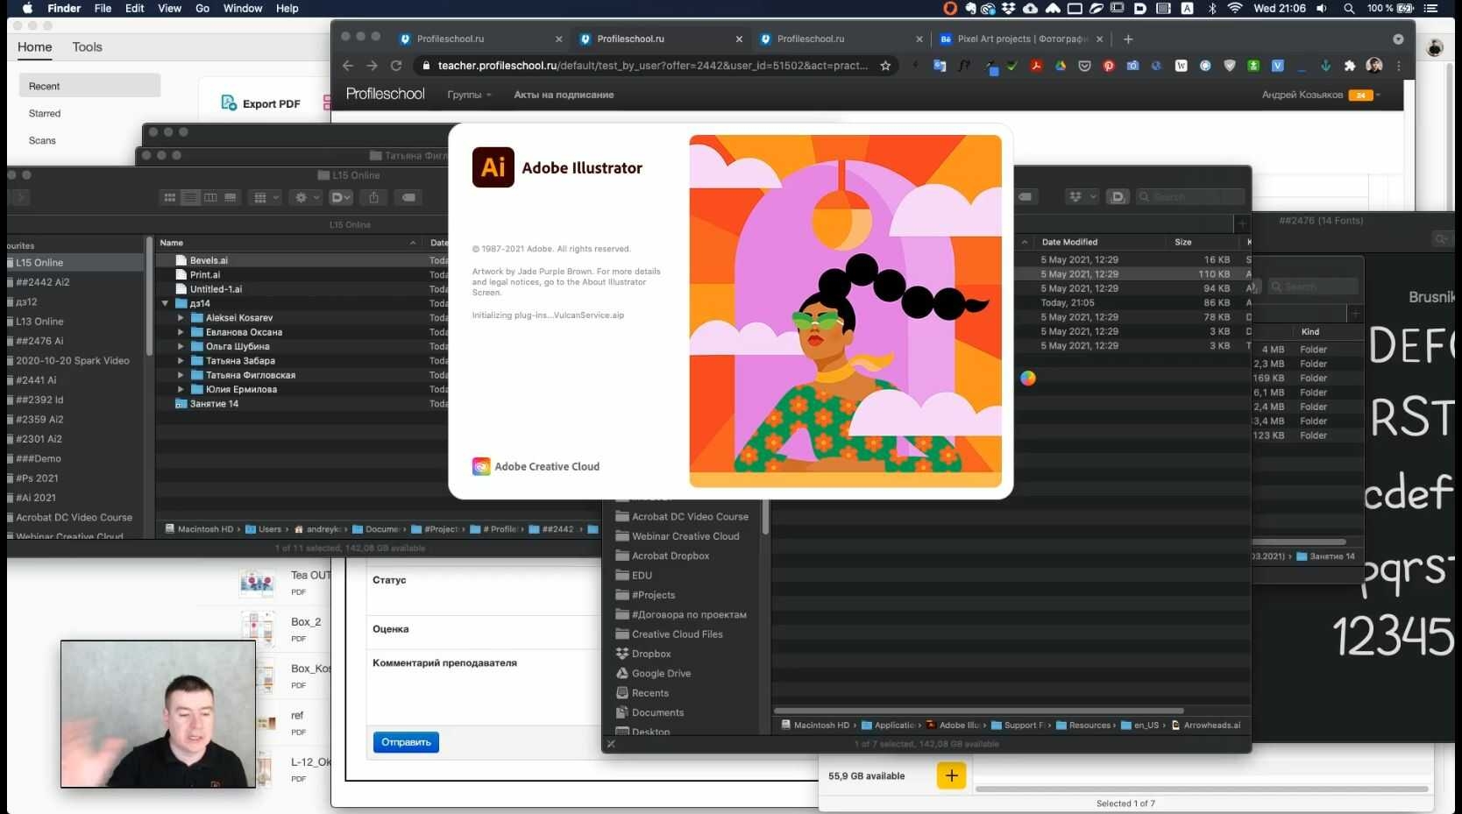This screenshot has width=1462, height=814.
Task: Expand the Татьяна Забара folder
Action: coord(181,360)
